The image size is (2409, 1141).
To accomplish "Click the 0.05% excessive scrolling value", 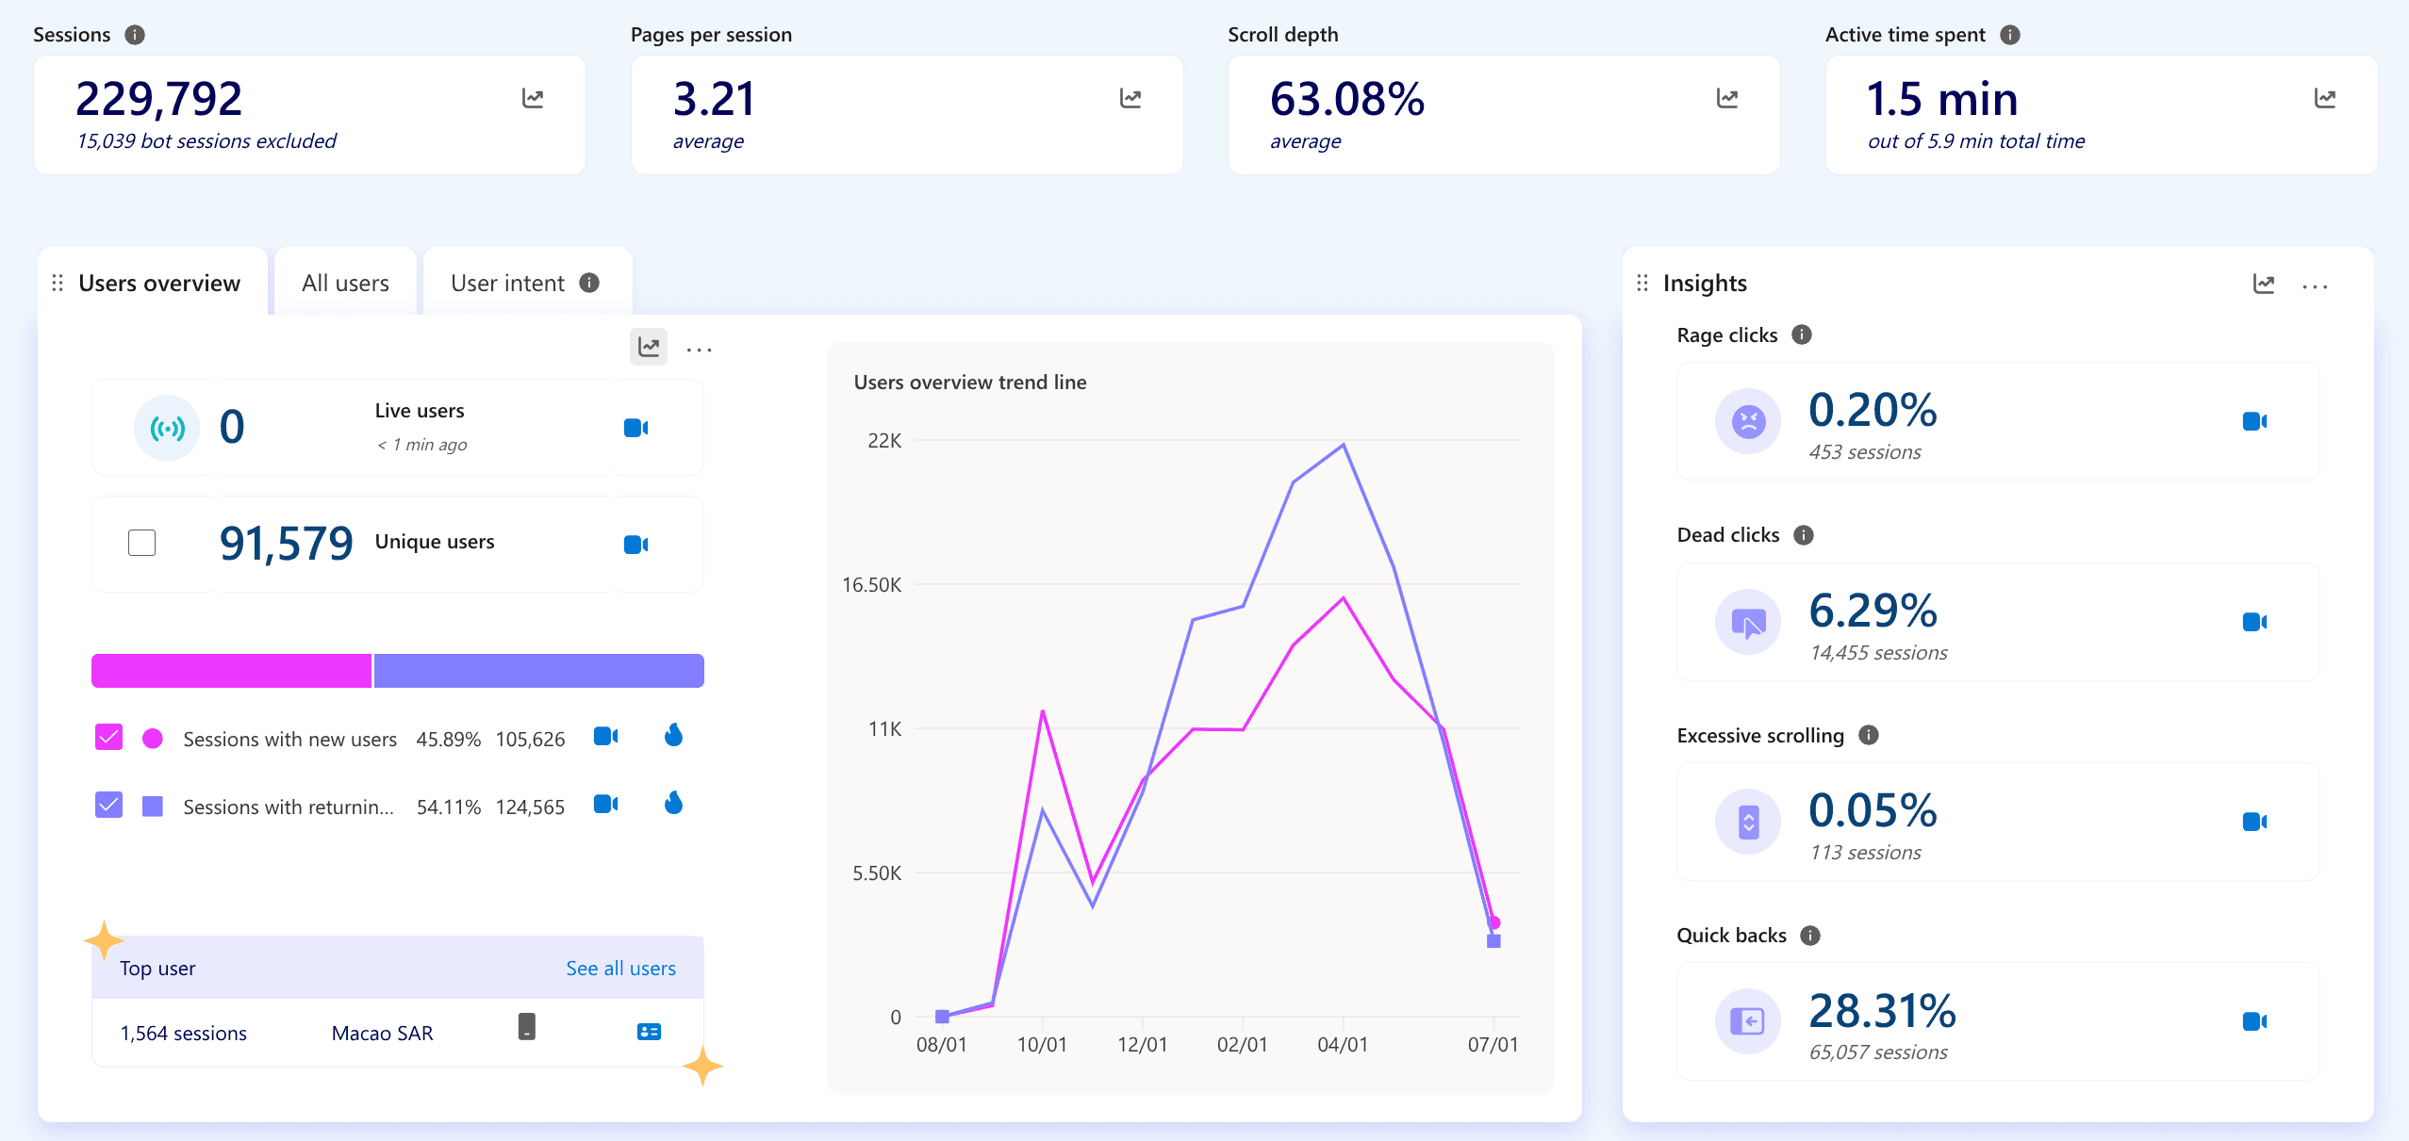I will tap(1873, 810).
